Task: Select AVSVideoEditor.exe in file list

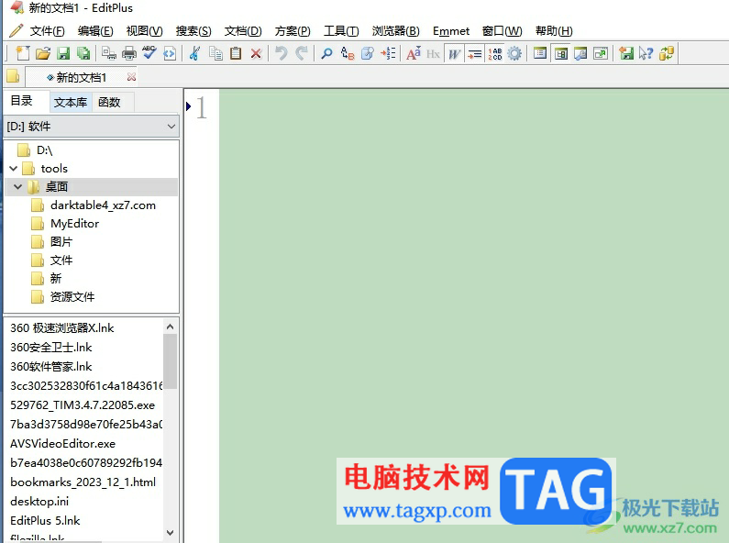Action: pyautogui.click(x=62, y=444)
